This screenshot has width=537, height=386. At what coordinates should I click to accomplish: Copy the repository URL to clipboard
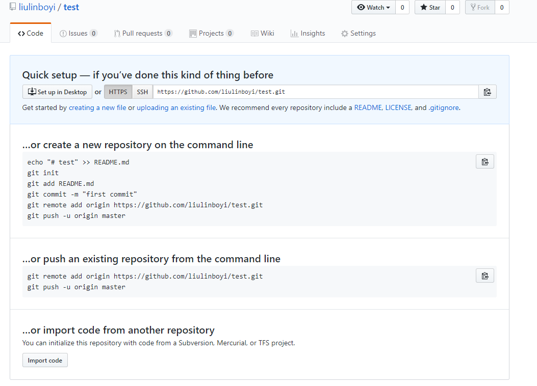click(487, 92)
